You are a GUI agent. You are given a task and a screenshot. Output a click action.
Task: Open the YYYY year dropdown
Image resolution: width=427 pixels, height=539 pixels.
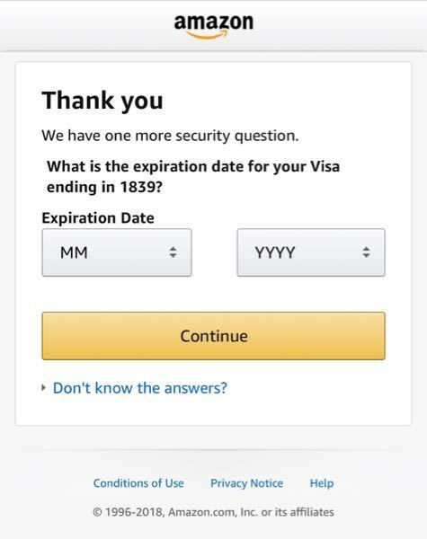click(x=311, y=252)
